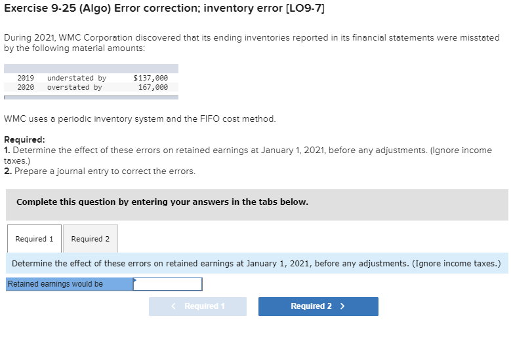The image size is (511, 339).
Task: Select the 2020 overstated table row
Action: (x=91, y=87)
